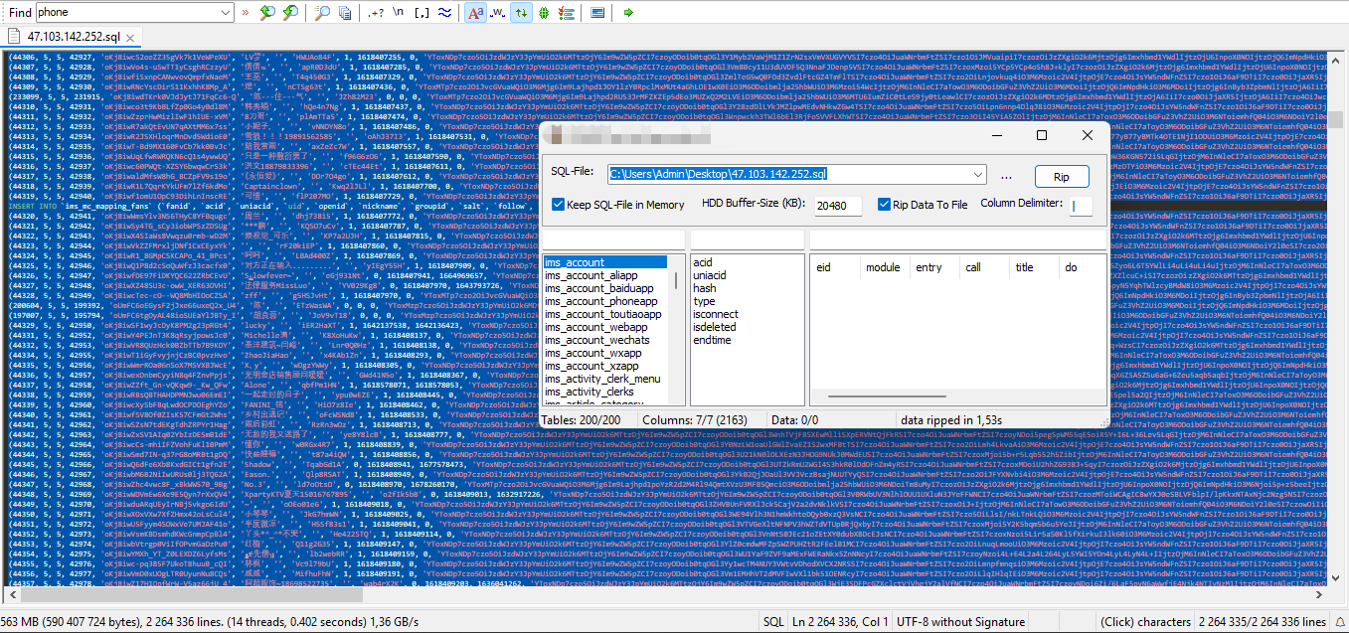Click the Column Delimiter input field
The height and width of the screenshot is (633, 1349).
(1081, 206)
